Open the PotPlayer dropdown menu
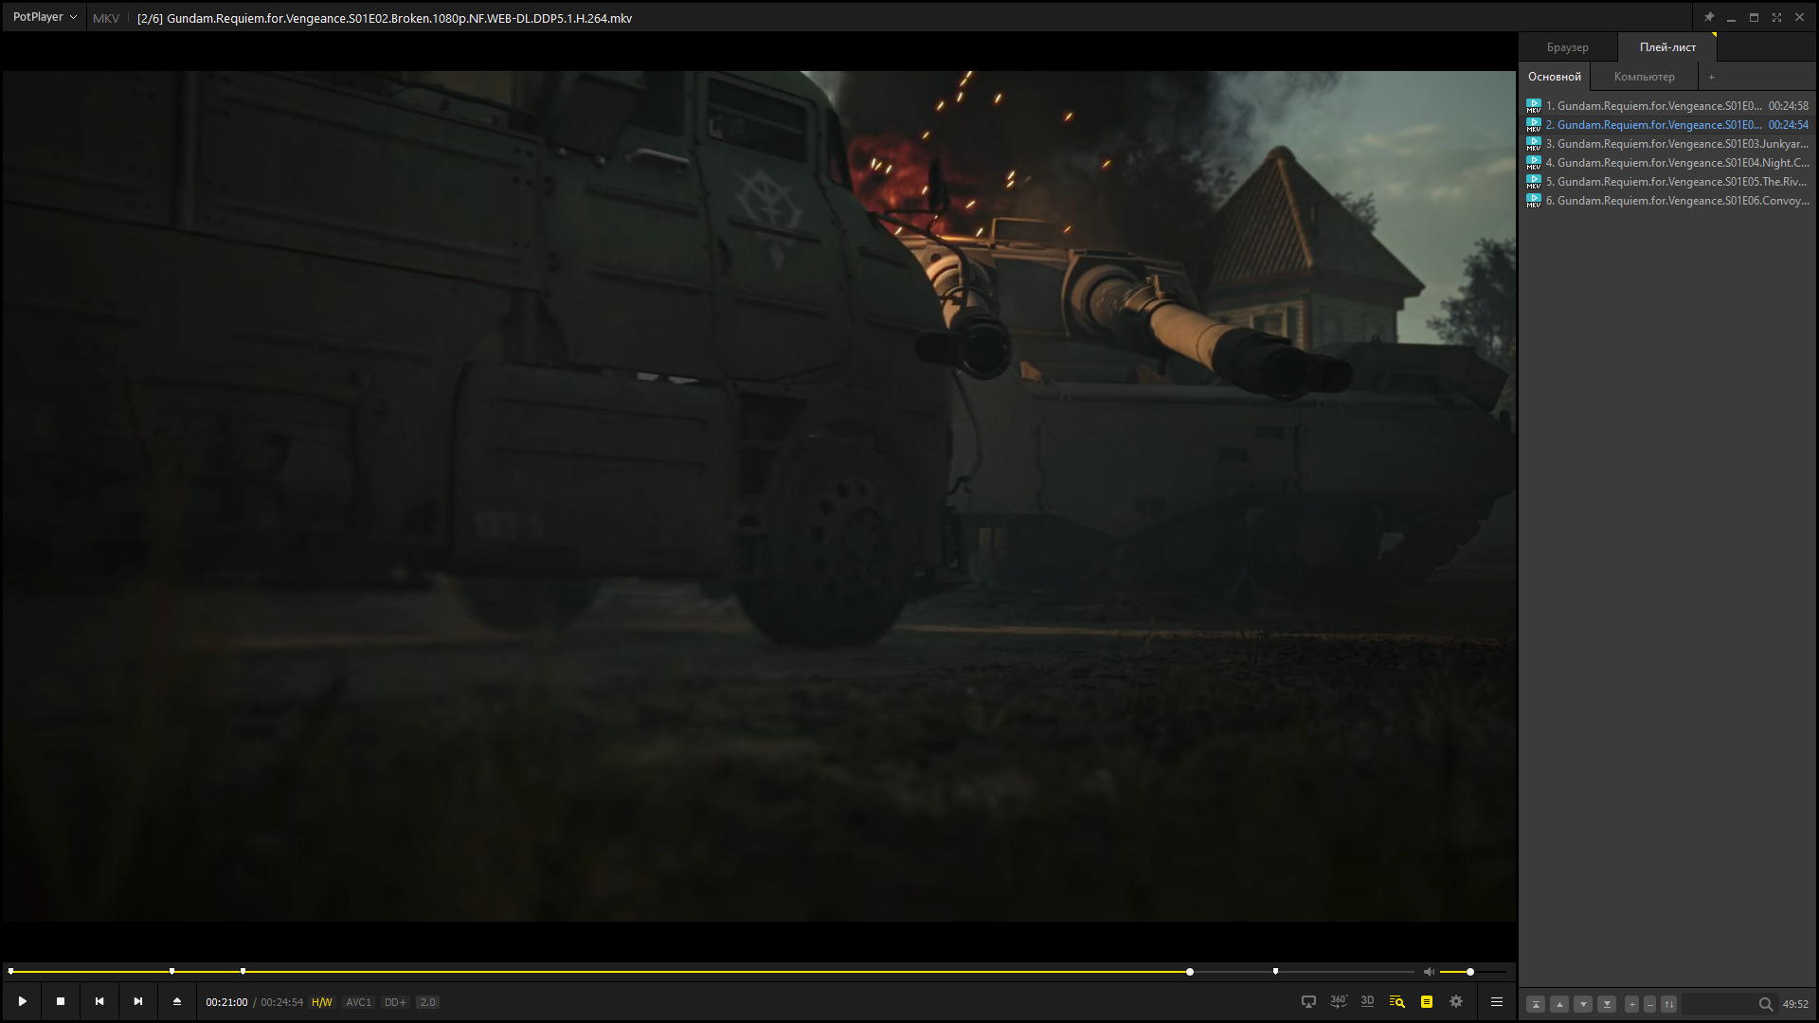 45,17
